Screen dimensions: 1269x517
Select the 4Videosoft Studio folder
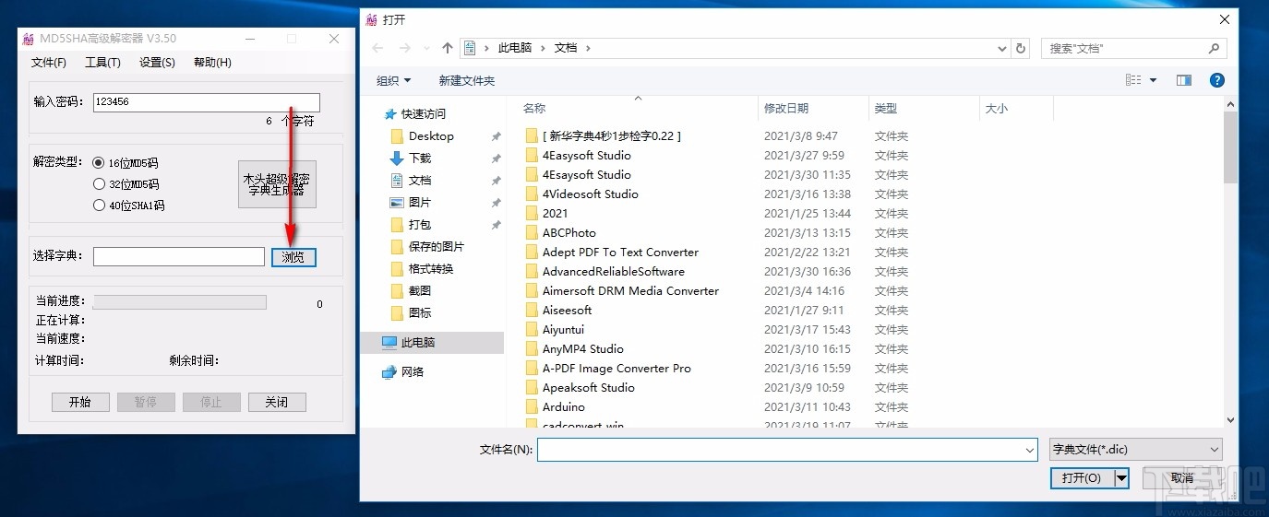coord(591,194)
